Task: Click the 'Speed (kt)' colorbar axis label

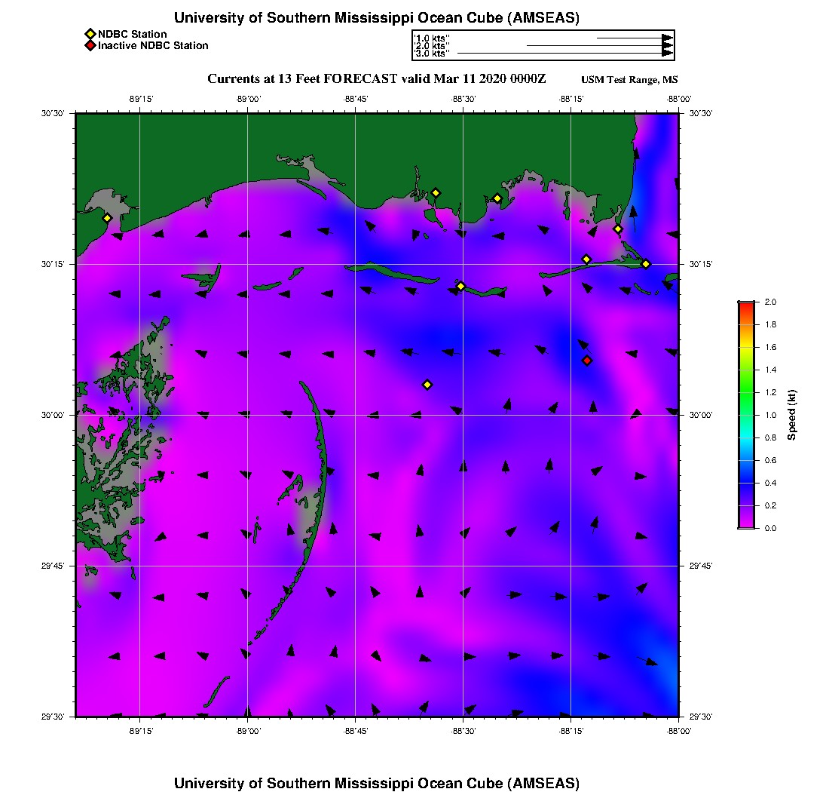Action: pyautogui.click(x=791, y=415)
